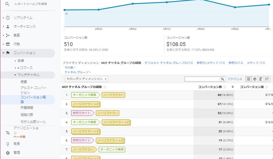Click help icon next to コンバージョン数 header

click(x=225, y=87)
